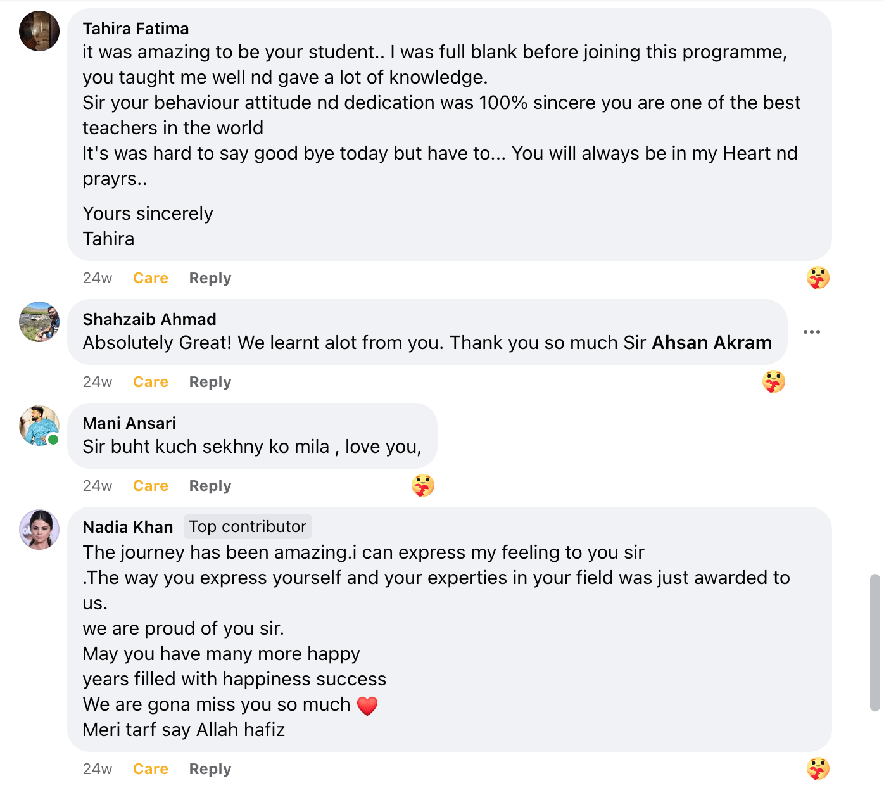Toggle Care reaction under Tahira Fatima's comment
884x788 pixels.
coord(151,278)
